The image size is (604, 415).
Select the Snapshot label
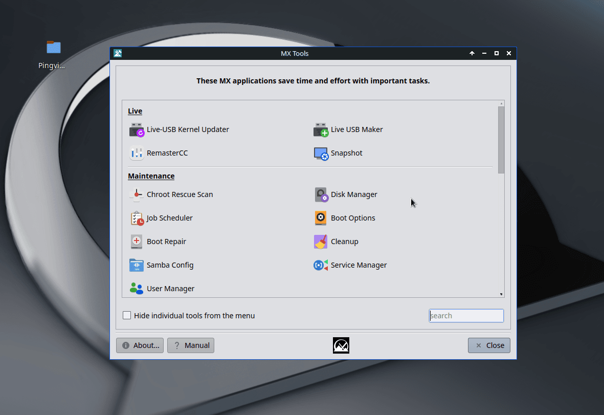346,153
